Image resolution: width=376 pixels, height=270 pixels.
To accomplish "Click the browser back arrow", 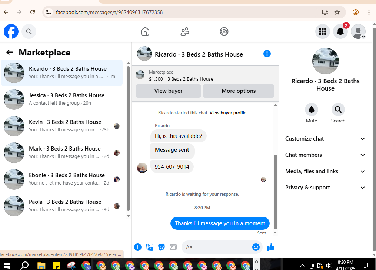I will 6,12.
